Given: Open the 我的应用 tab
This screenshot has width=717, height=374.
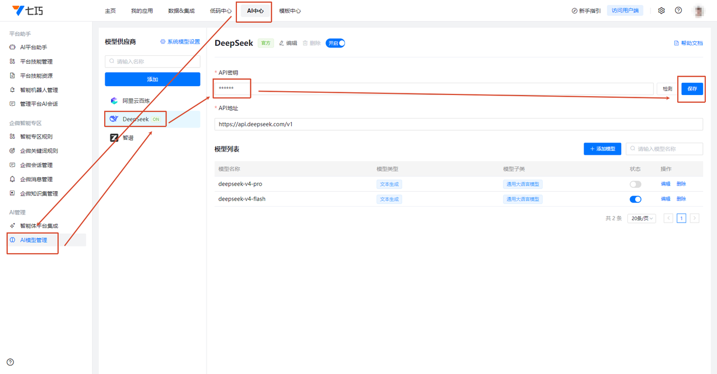Looking at the screenshot, I should click(142, 11).
